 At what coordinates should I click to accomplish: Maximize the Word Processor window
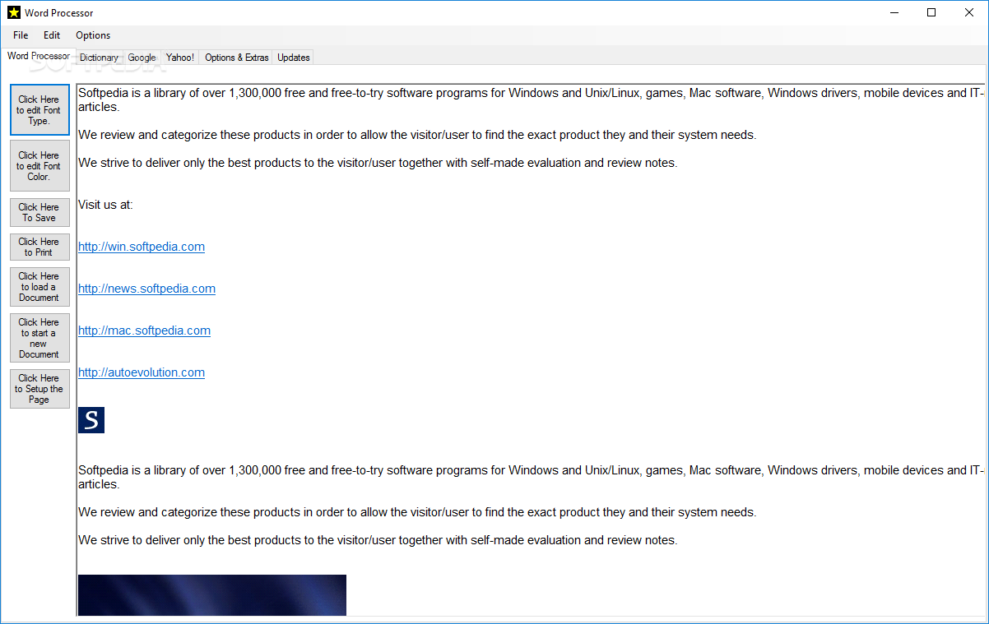point(931,12)
